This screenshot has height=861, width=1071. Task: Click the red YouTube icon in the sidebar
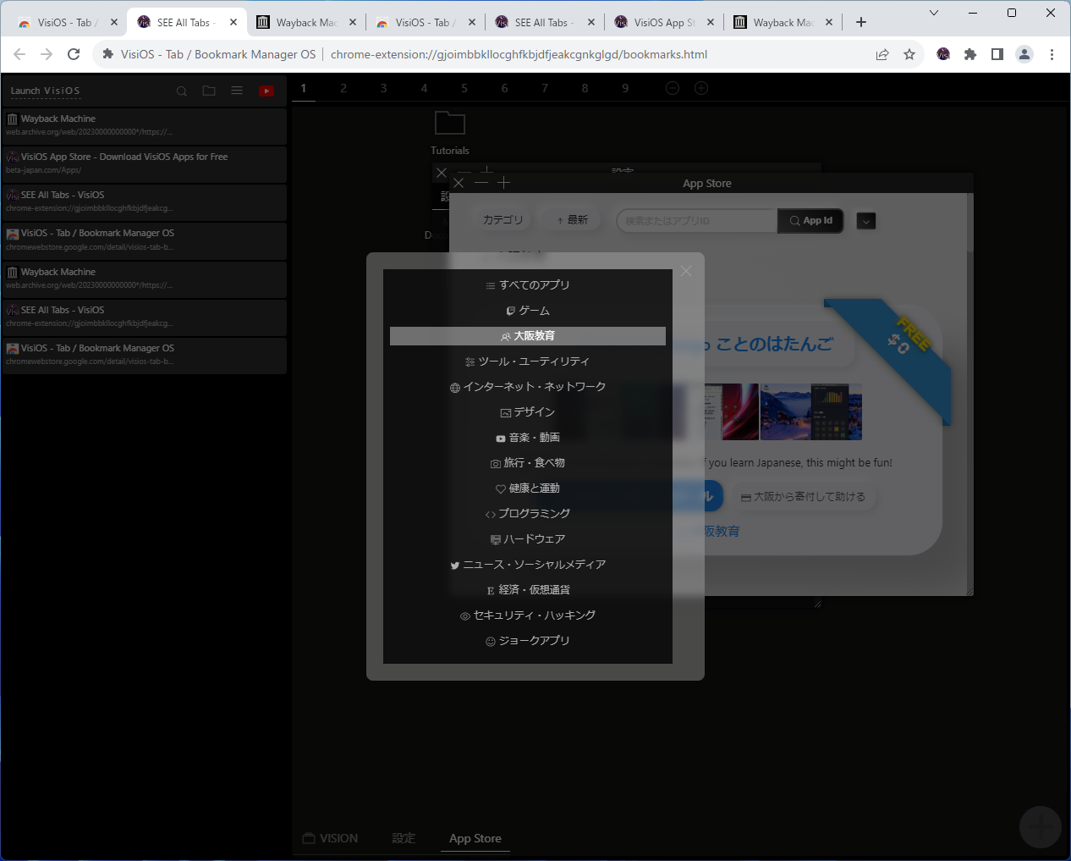point(266,91)
